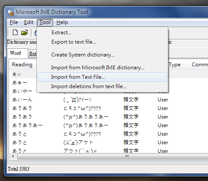Select the row reading あいーん
The image size is (208, 181).
point(22,100)
